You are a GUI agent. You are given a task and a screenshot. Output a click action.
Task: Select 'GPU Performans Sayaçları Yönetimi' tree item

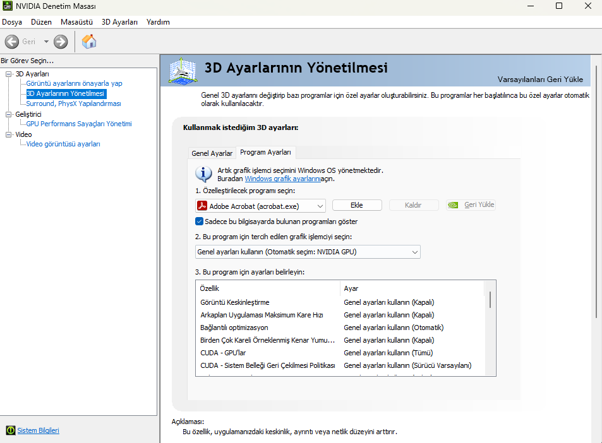(79, 124)
